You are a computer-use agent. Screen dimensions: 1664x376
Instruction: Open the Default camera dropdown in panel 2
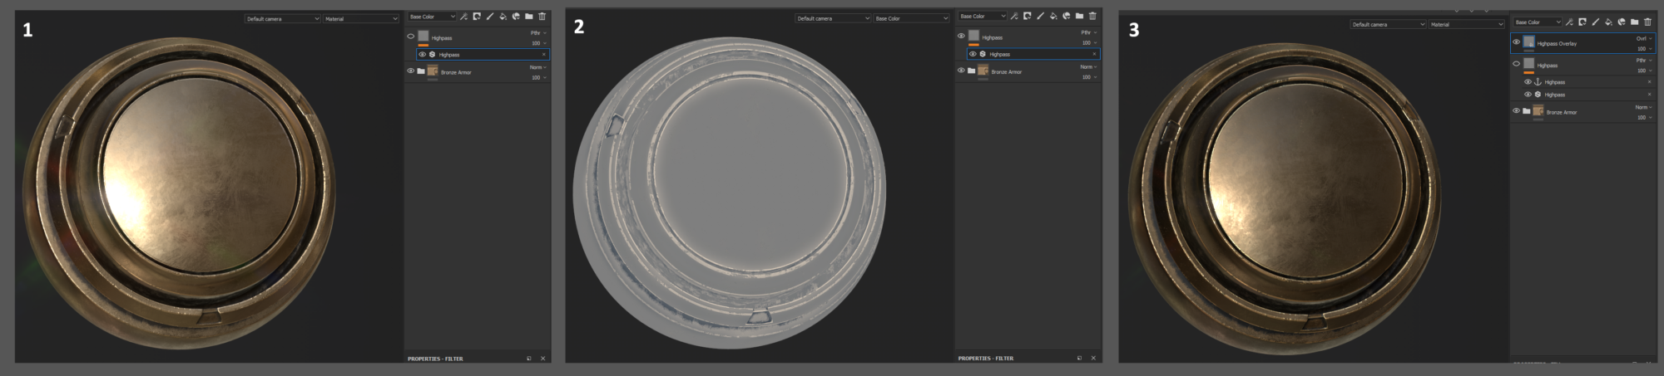[833, 18]
